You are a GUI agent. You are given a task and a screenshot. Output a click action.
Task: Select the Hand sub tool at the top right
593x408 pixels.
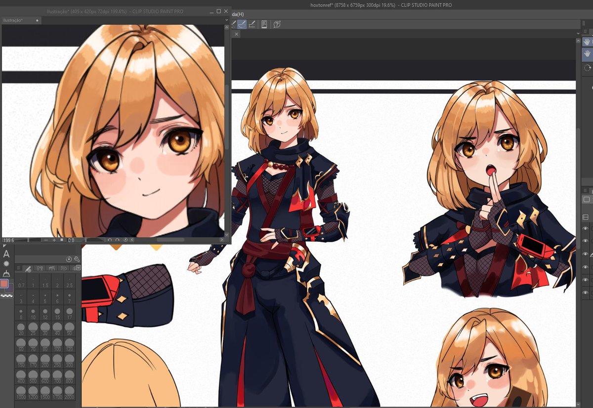587,42
